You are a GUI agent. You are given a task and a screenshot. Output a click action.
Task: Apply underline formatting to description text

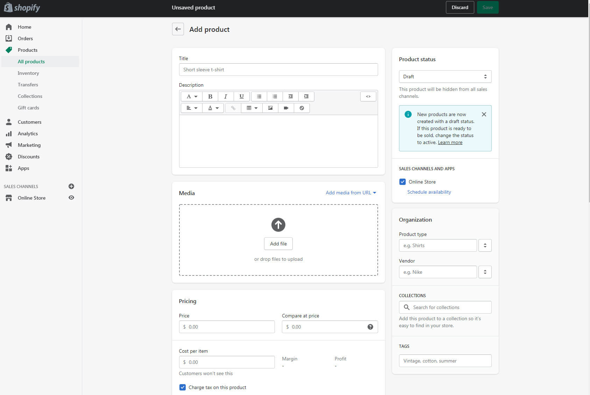(x=241, y=96)
